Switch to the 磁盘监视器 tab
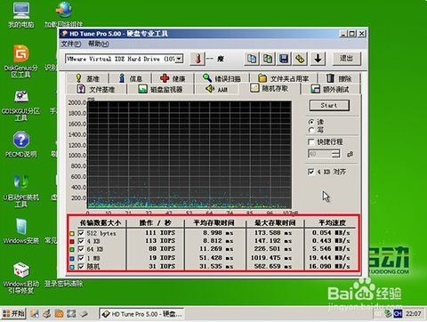 pos(160,89)
